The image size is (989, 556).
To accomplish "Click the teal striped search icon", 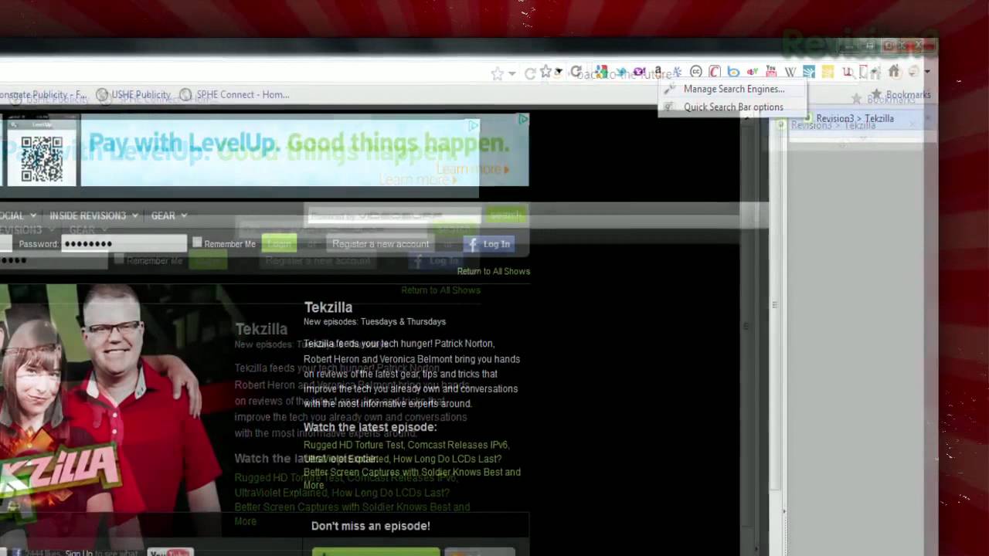I will point(809,72).
